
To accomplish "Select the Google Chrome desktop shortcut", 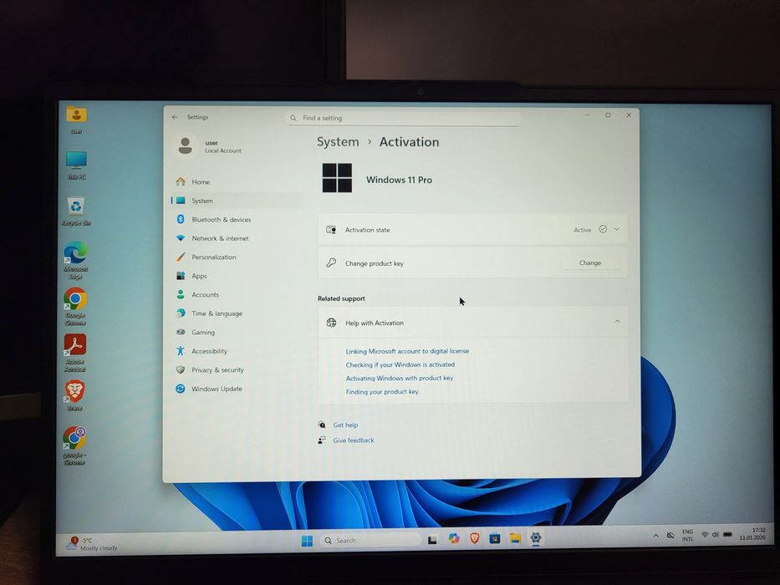I will pyautogui.click(x=75, y=307).
